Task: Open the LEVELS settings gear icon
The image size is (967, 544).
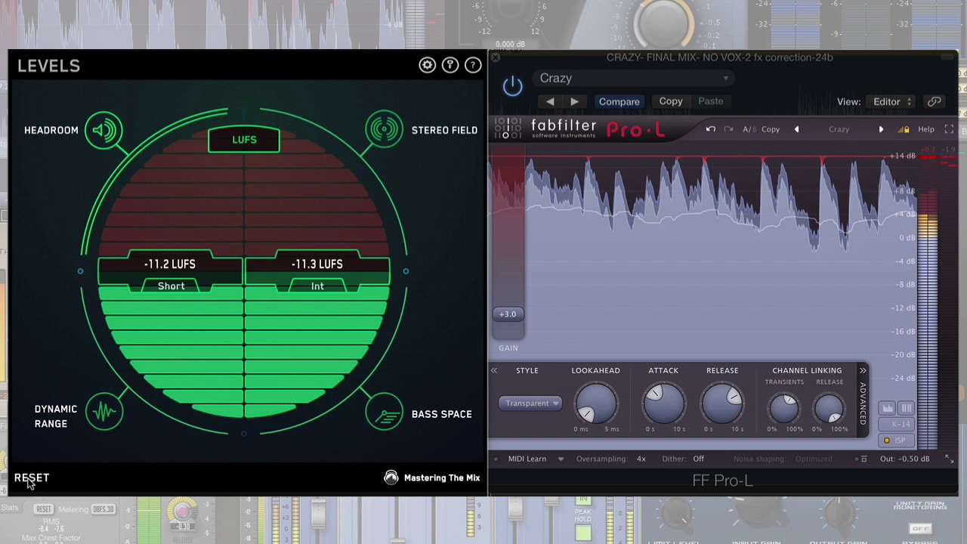Action: click(428, 66)
